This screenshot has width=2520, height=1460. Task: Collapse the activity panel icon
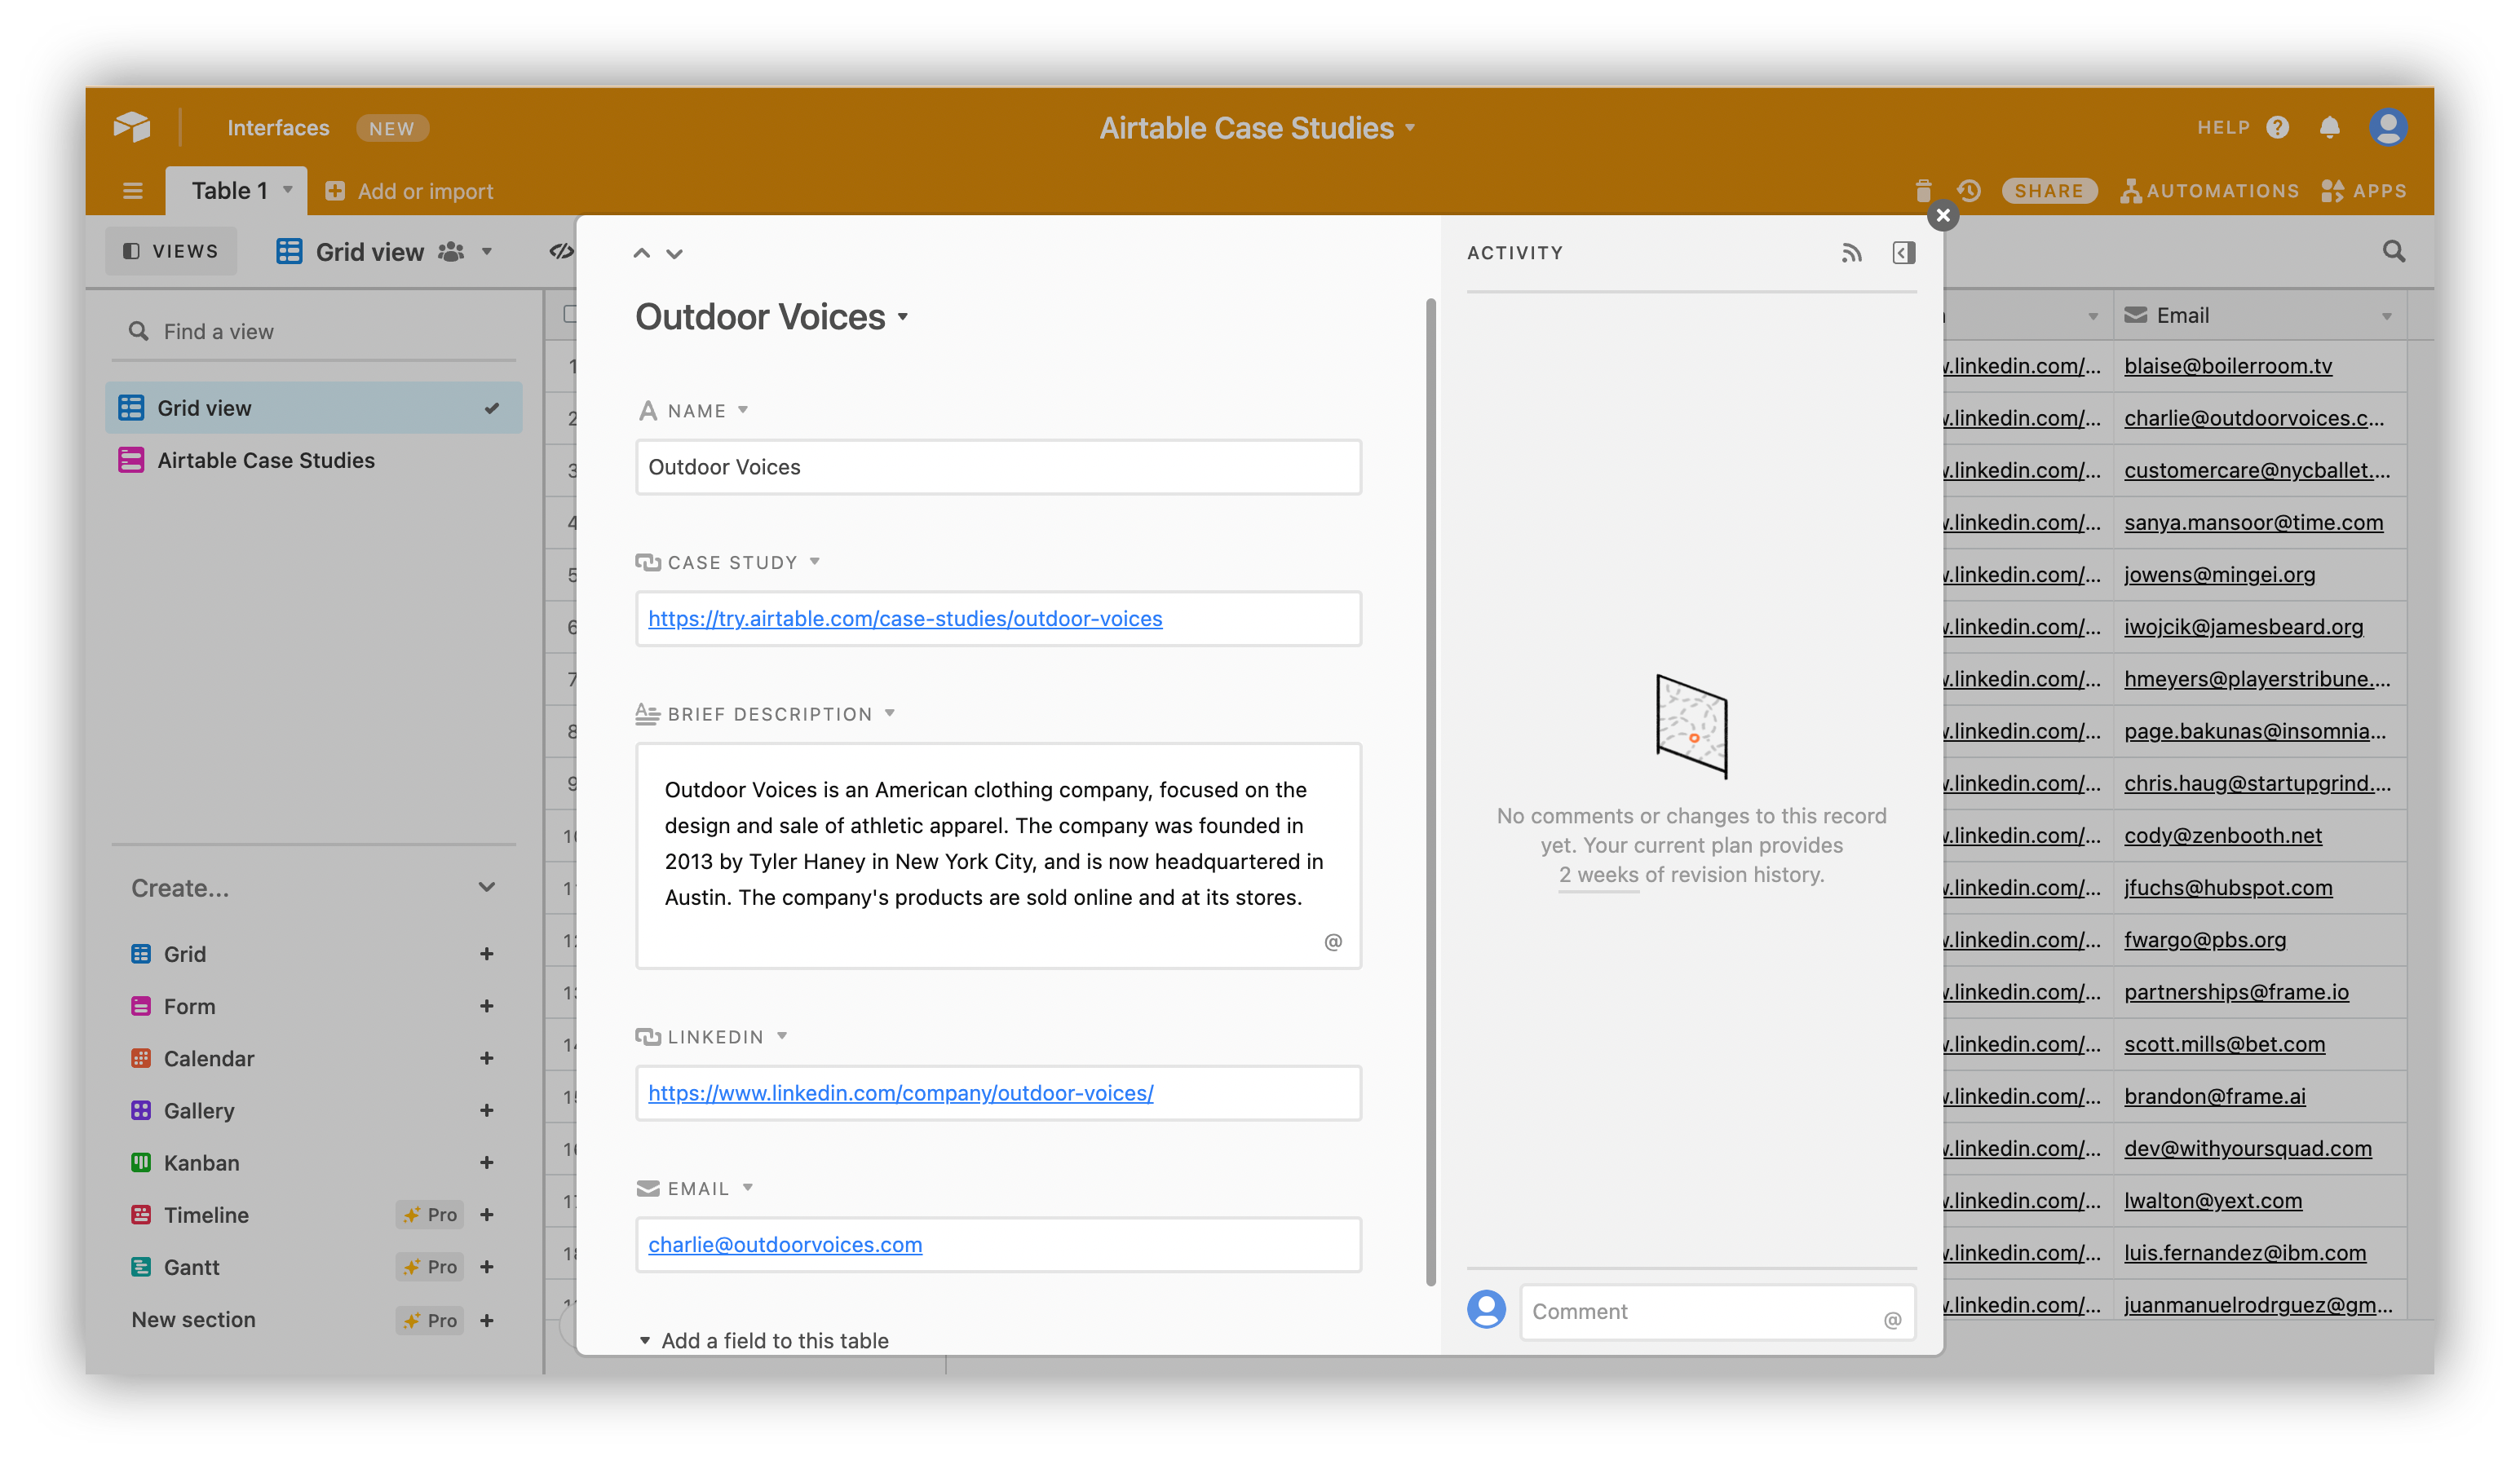coord(1904,253)
